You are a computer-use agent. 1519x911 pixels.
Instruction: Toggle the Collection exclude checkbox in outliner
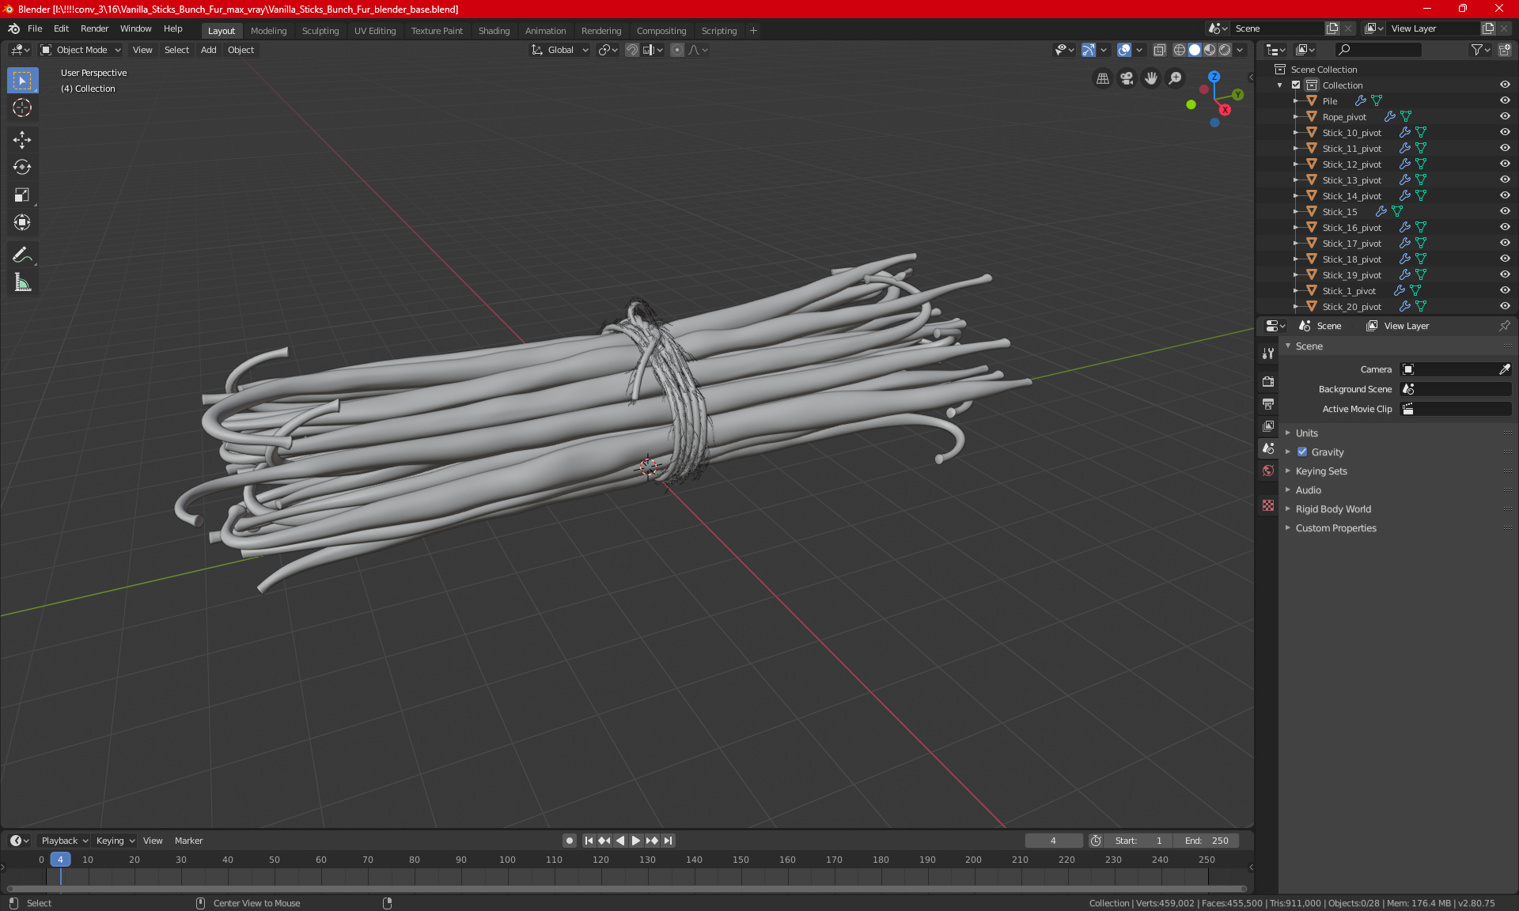click(1296, 85)
